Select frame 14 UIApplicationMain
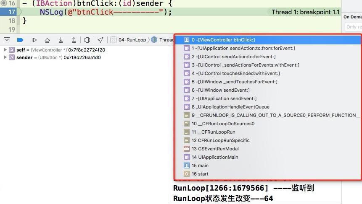Image resolution: width=362 pixels, height=204 pixels. pyautogui.click(x=268, y=157)
